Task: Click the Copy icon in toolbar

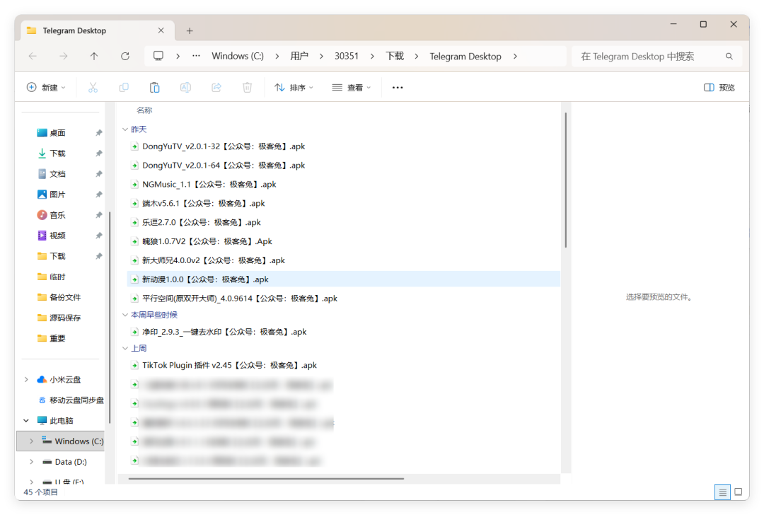Action: pos(124,88)
